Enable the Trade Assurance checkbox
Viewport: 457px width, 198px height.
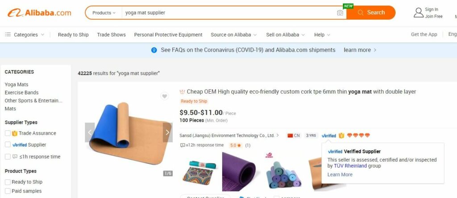point(8,133)
